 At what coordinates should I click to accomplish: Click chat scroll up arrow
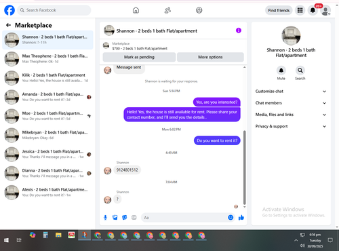pyautogui.click(x=244, y=67)
